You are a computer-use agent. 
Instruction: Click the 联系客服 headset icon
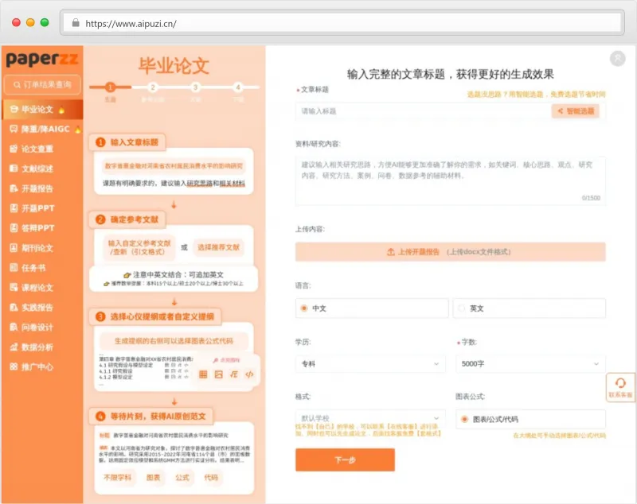(620, 383)
